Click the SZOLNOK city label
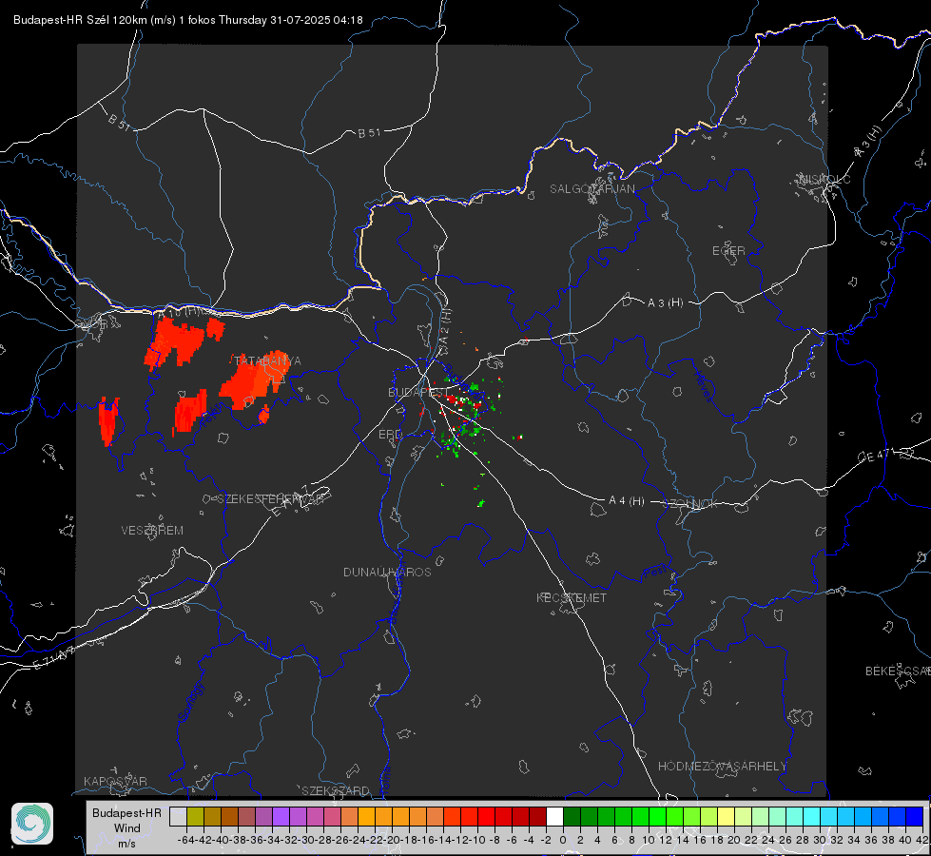This screenshot has width=931, height=856. point(690,503)
